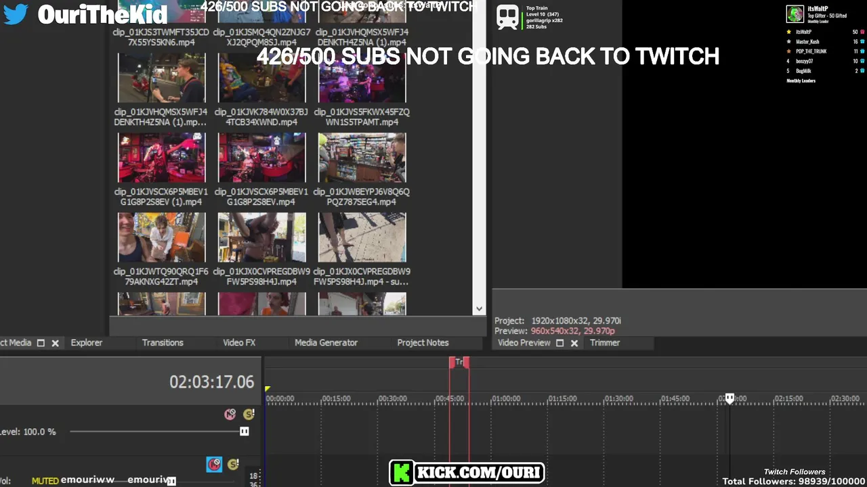Mute the video track with the Level slider
The width and height of the screenshot is (867, 487).
click(230, 414)
